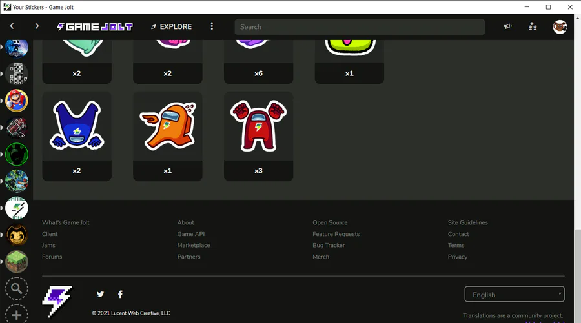Image resolution: width=581 pixels, height=323 pixels.
Task: Open the Explore page
Action: pos(171,26)
